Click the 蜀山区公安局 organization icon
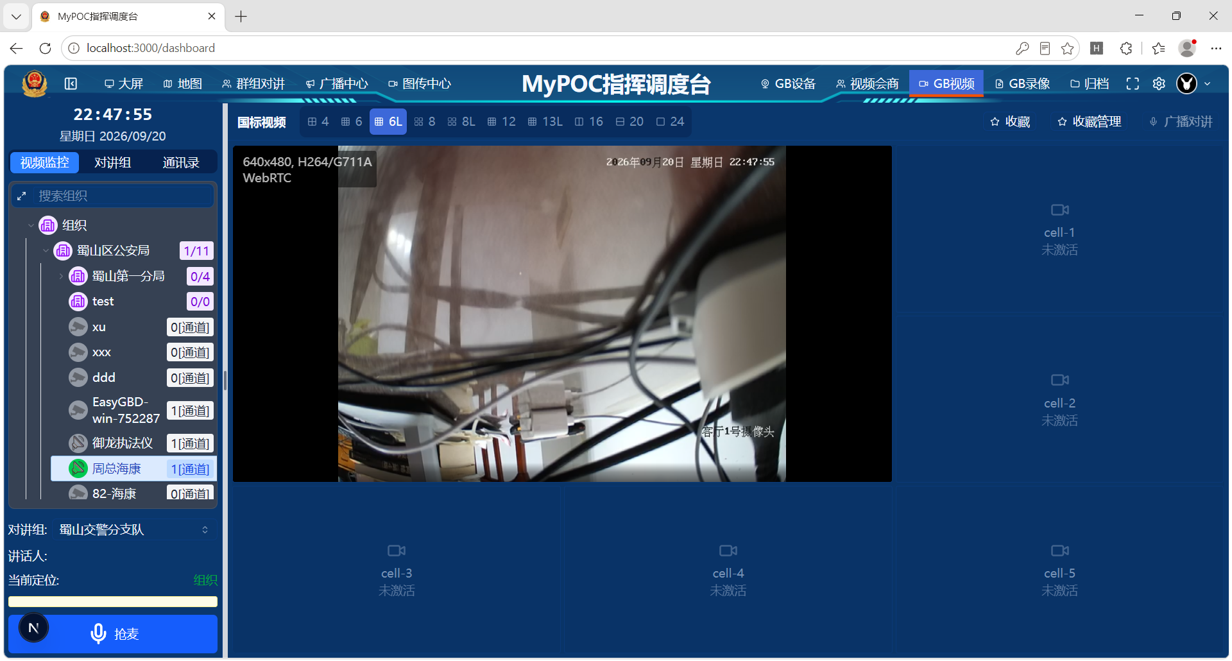1232x661 pixels. click(63, 250)
